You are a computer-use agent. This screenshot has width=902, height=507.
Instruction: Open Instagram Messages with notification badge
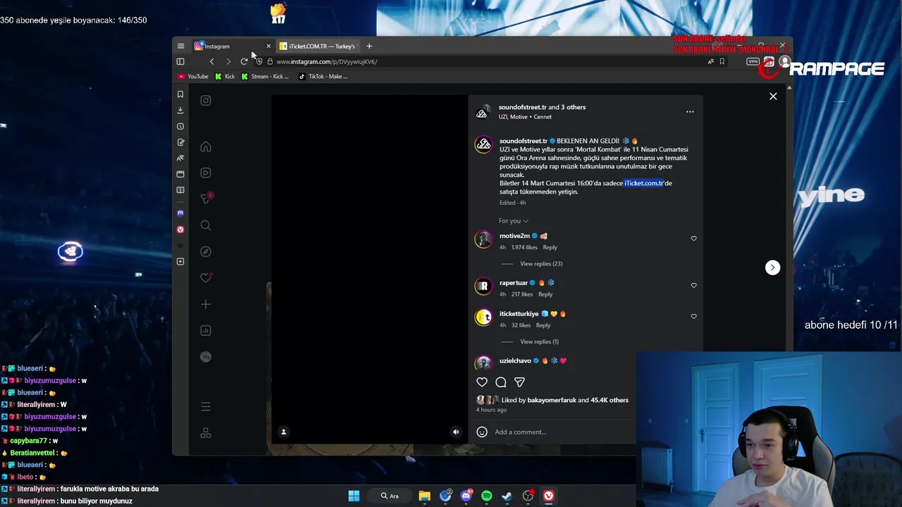point(206,199)
